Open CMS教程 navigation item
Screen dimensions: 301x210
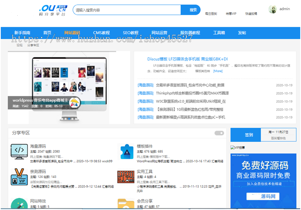102,33
